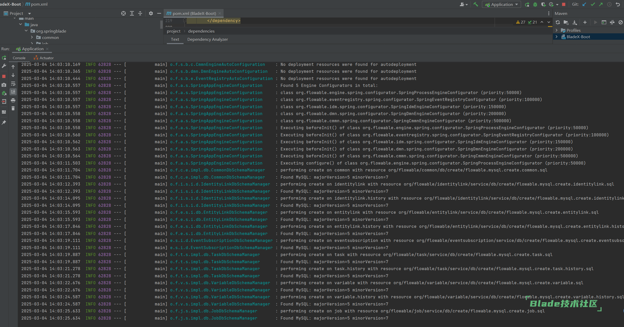Viewport: 624px width, 327px height.
Task: Click project breadcrumb
Action: tap(174, 31)
